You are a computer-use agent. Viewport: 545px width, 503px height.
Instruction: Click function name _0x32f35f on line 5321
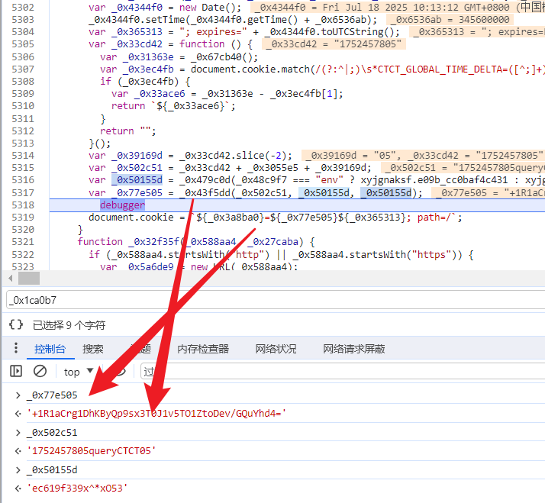154,242
